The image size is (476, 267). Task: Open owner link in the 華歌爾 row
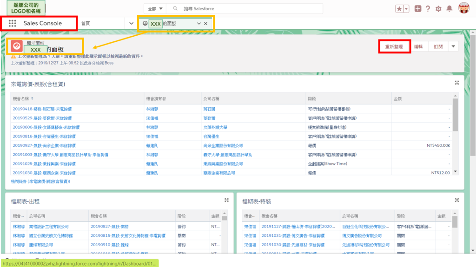(152, 118)
